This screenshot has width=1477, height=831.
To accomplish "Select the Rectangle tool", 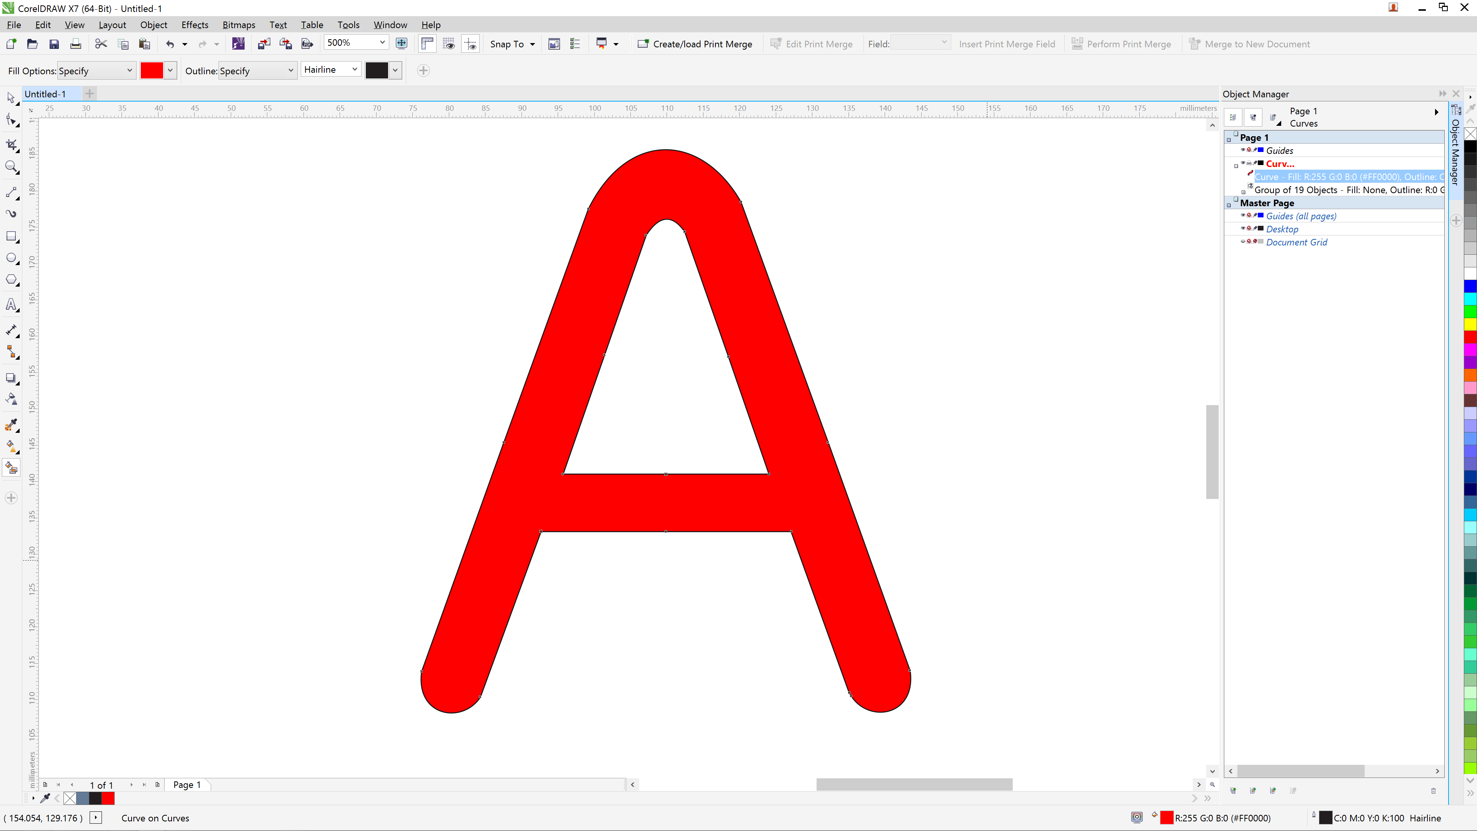I will [x=12, y=236].
